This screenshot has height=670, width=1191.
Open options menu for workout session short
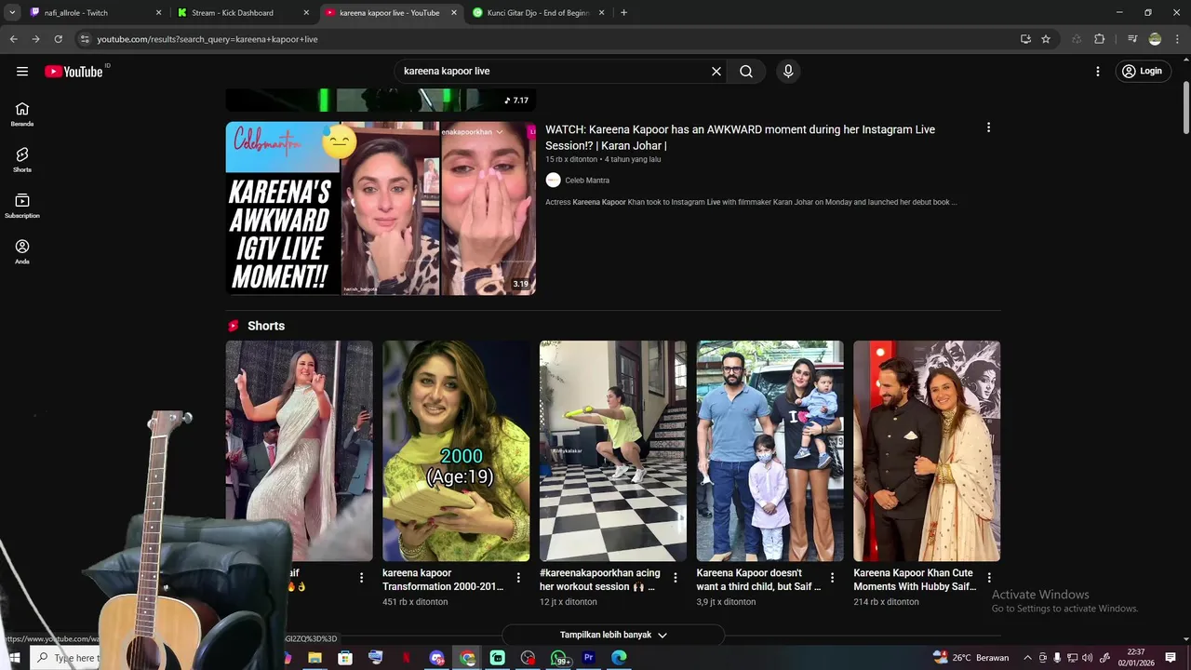coord(676,578)
